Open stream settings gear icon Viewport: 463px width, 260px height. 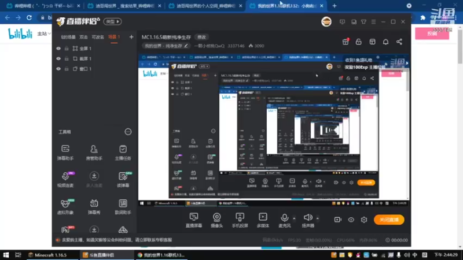(x=364, y=220)
